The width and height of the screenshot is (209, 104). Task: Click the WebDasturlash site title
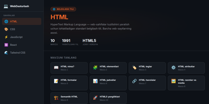pos(19,6)
